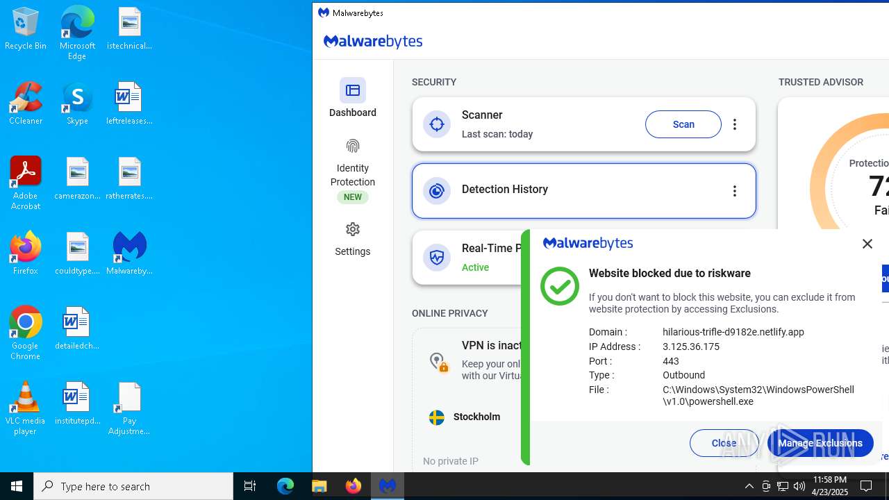Viewport: 889px width, 500px height.
Task: Open CCleaner desktop shortcut
Action: coord(26,104)
